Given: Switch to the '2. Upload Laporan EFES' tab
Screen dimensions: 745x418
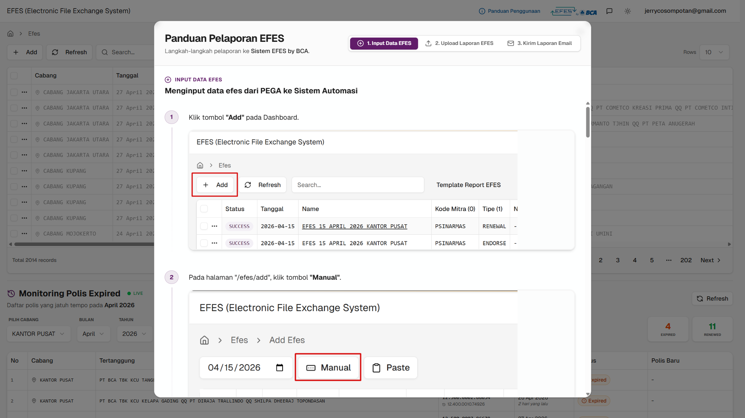Looking at the screenshot, I should coord(459,43).
